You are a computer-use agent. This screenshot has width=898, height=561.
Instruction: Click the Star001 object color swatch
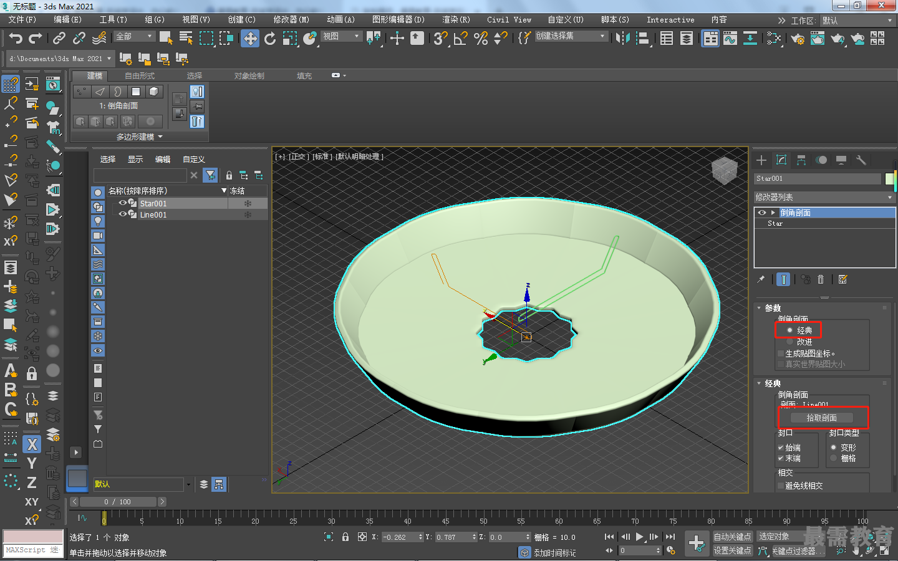(x=889, y=179)
